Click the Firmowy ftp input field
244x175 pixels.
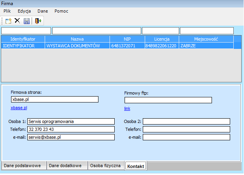point(168,100)
